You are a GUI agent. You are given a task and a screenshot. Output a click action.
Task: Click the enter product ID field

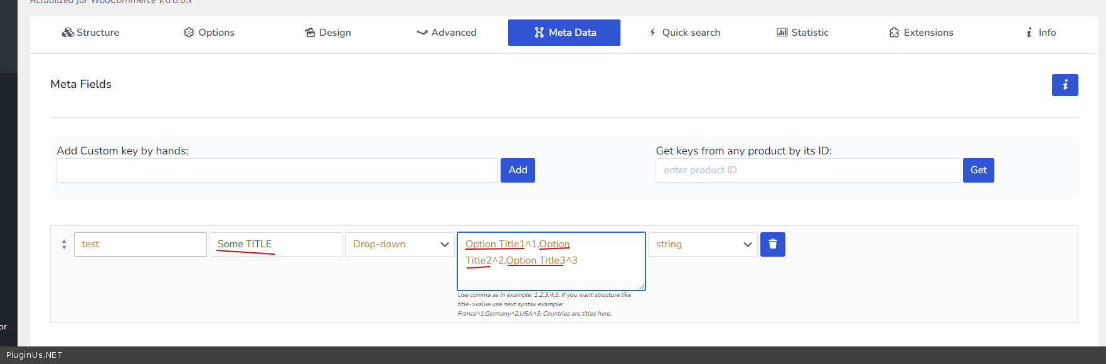(x=807, y=170)
